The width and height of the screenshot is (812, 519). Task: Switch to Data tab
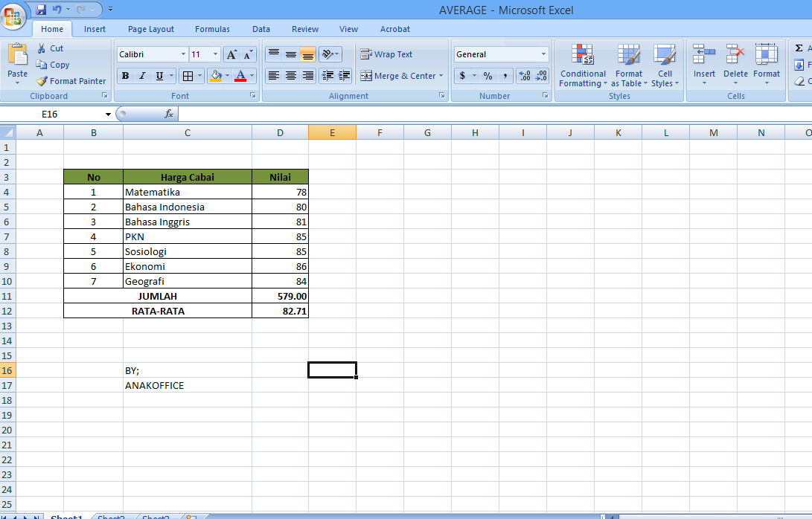261,29
